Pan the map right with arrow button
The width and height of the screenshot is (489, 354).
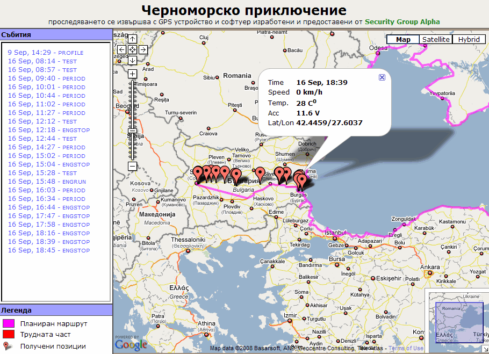click(x=143, y=49)
